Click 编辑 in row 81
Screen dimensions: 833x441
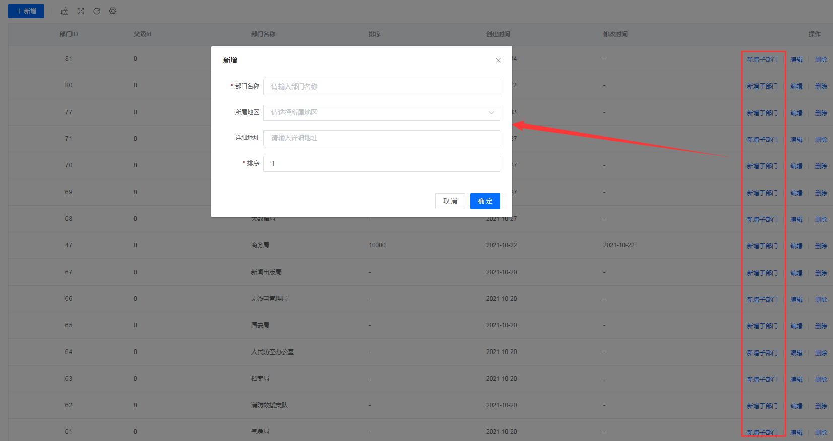coord(796,60)
